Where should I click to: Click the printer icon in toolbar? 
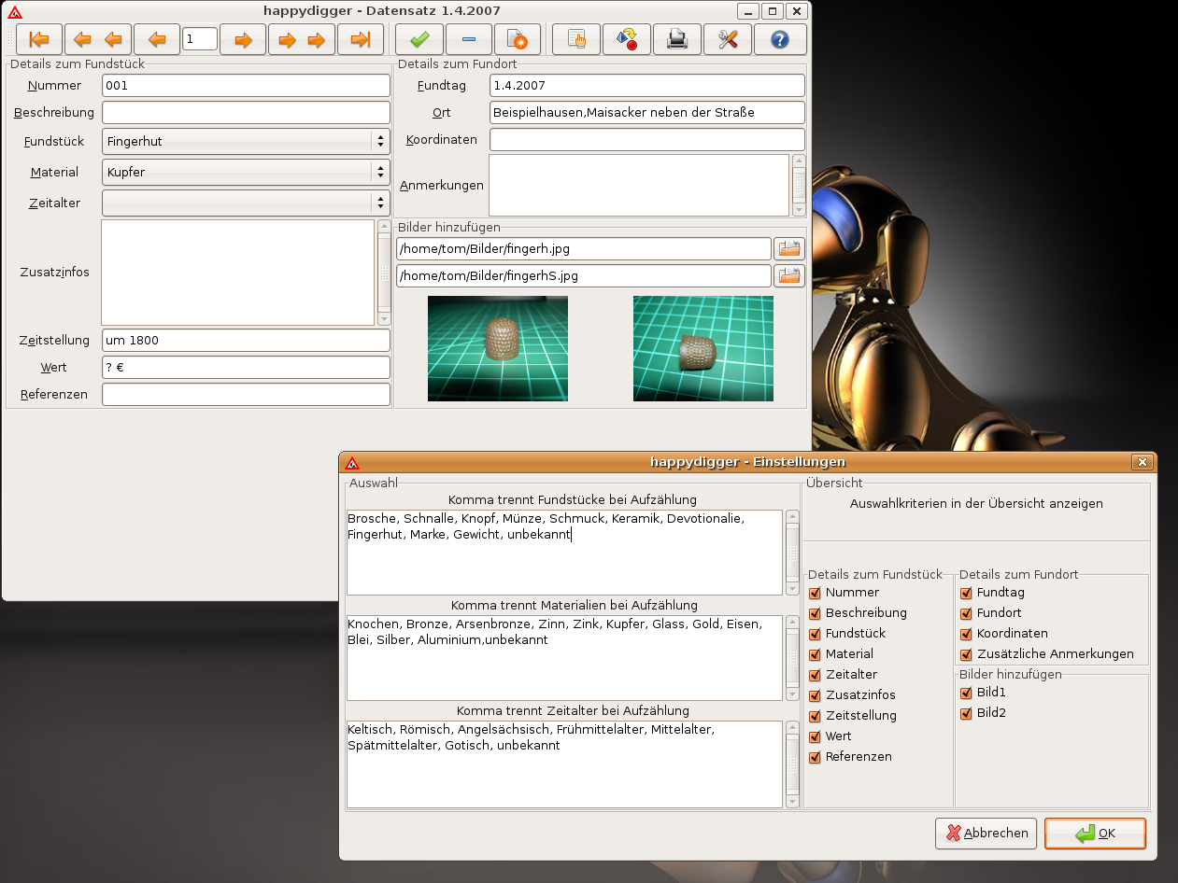[x=677, y=39]
